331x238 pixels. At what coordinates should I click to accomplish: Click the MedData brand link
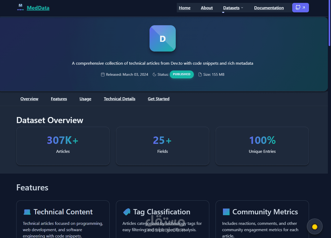(38, 8)
